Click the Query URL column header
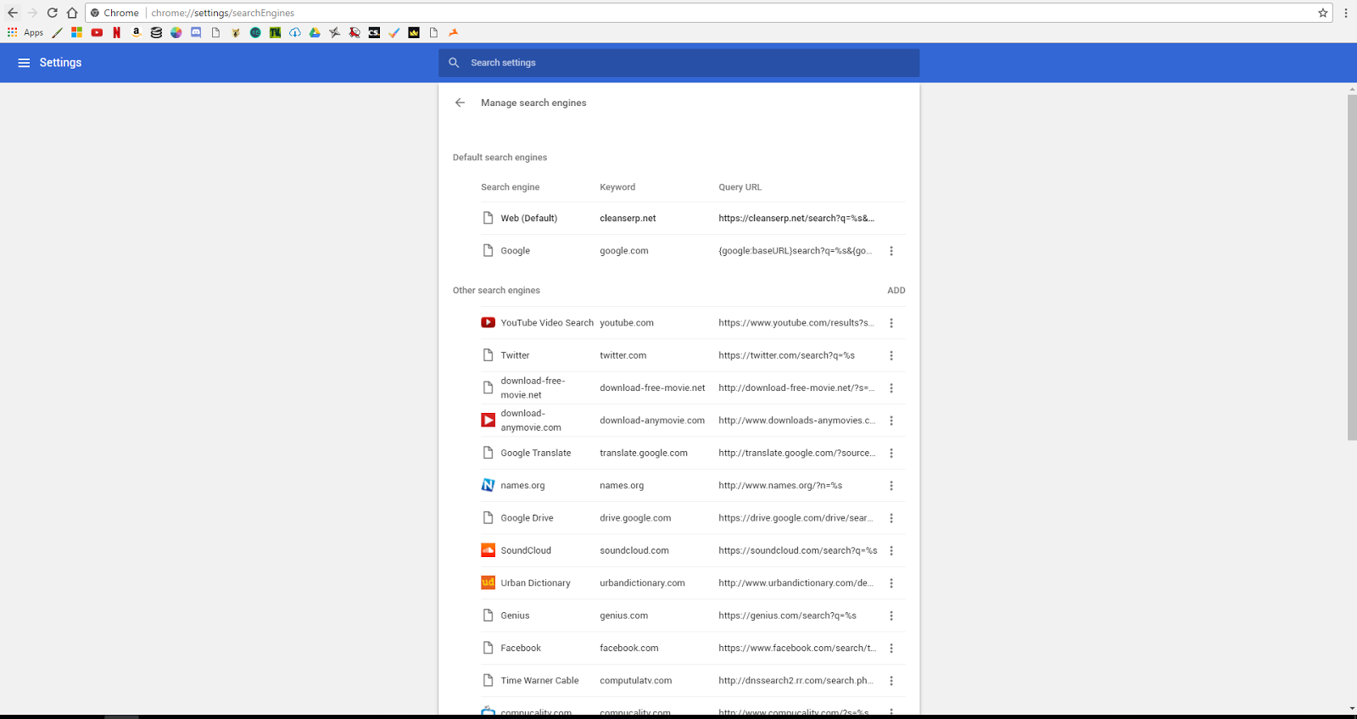1357x719 pixels. [x=740, y=187]
